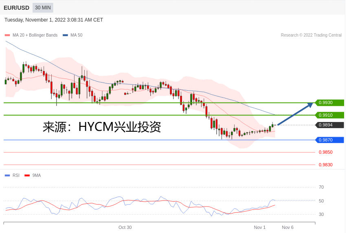Click the Nov 1 date axis label

click(x=259, y=227)
